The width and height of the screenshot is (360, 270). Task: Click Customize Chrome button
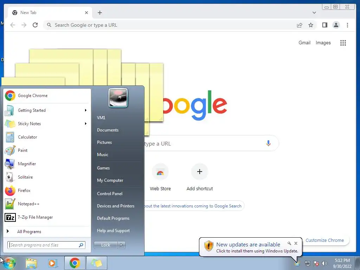coord(326,240)
